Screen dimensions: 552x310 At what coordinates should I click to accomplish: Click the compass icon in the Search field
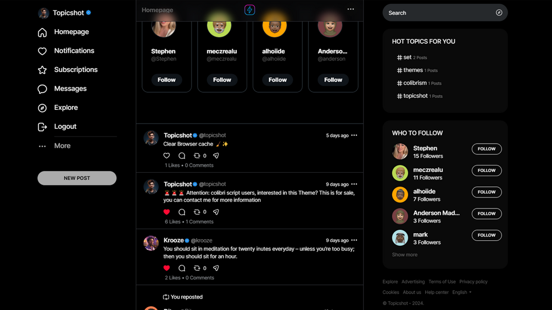pos(499,13)
